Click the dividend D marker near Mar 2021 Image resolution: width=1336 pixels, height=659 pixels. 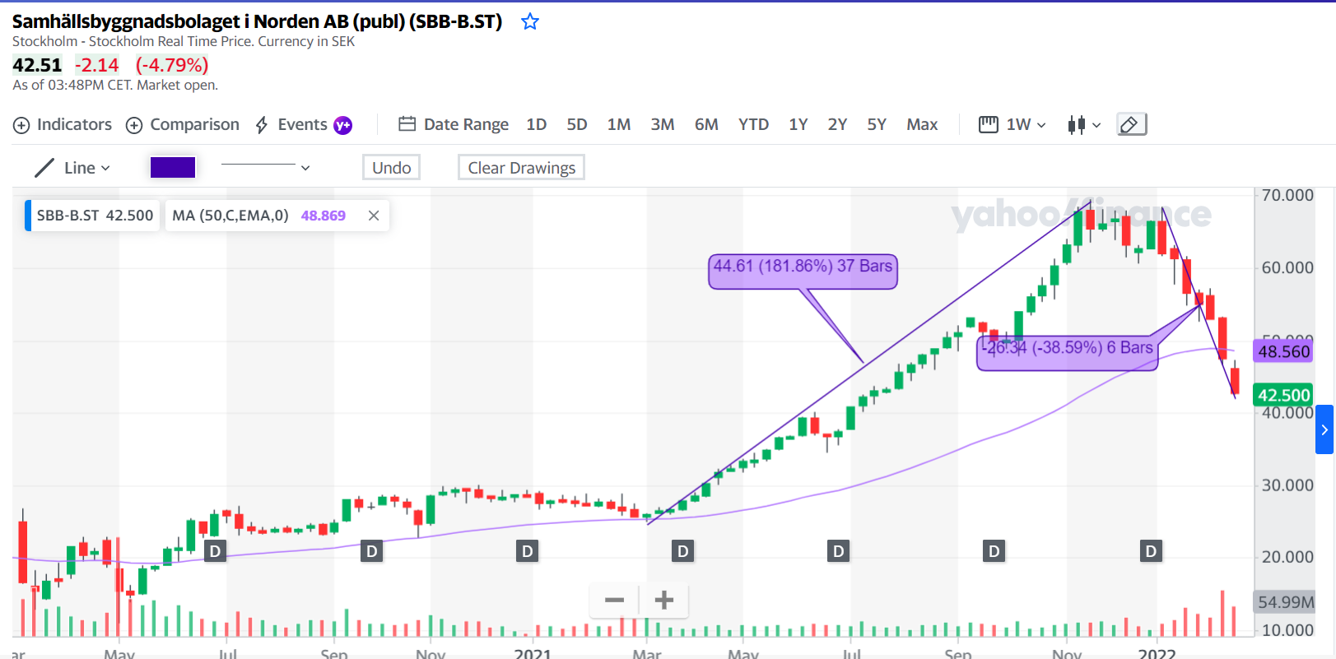click(x=682, y=551)
